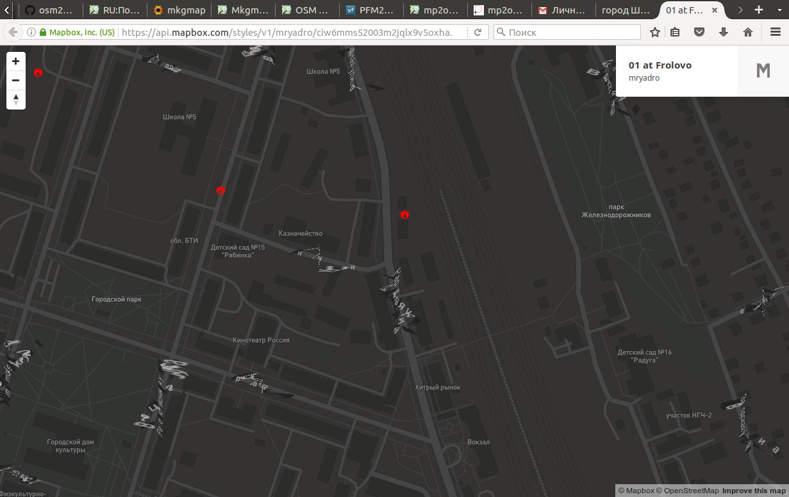Image resolution: width=789 pixels, height=497 pixels.
Task: Open the © OpenStreetMap attribution link
Action: tap(687, 491)
